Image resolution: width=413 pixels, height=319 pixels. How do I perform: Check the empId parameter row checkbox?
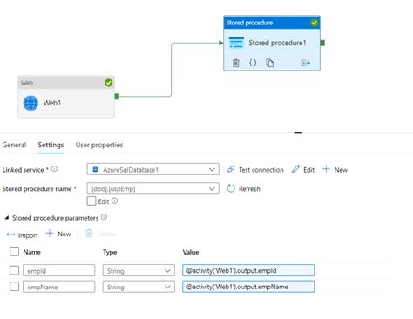point(14,270)
